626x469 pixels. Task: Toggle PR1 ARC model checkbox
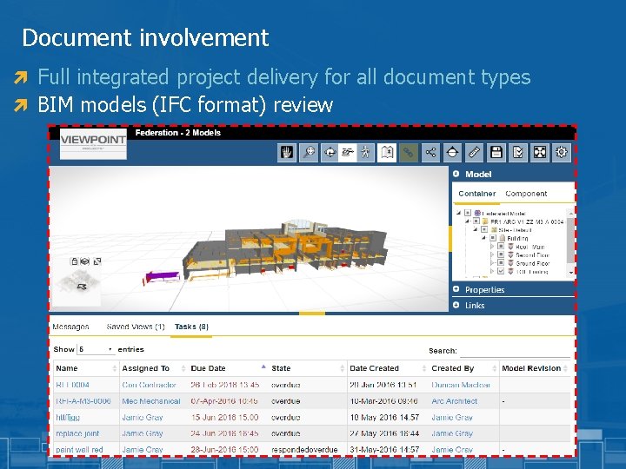point(476,221)
